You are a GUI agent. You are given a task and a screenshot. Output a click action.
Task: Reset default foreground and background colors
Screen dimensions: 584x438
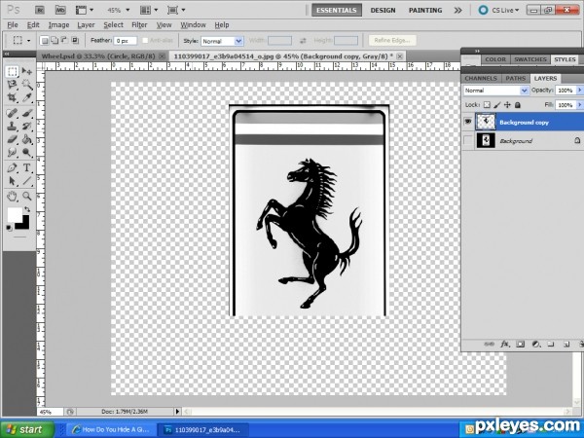9,228
